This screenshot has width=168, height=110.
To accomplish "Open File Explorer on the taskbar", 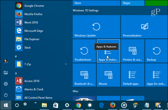I will click(44, 105).
